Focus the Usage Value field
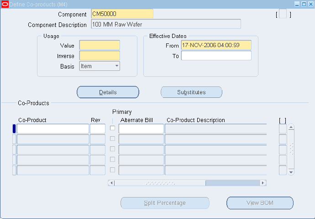 (x=100, y=45)
